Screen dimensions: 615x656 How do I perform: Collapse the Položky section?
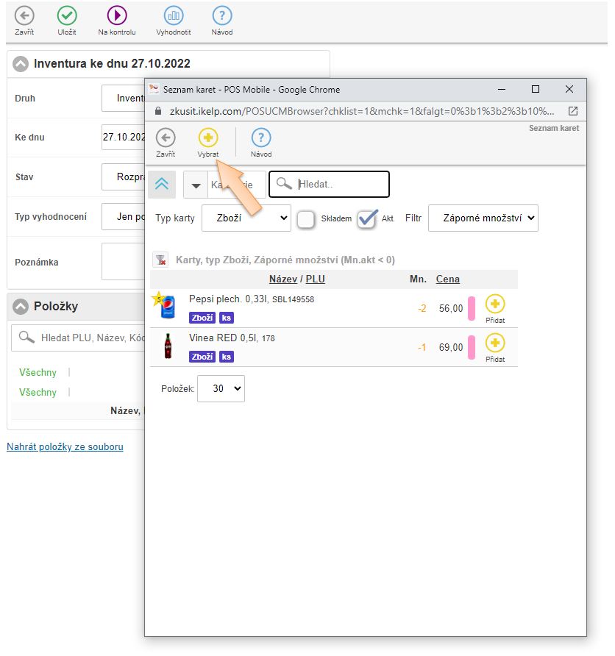[21, 307]
